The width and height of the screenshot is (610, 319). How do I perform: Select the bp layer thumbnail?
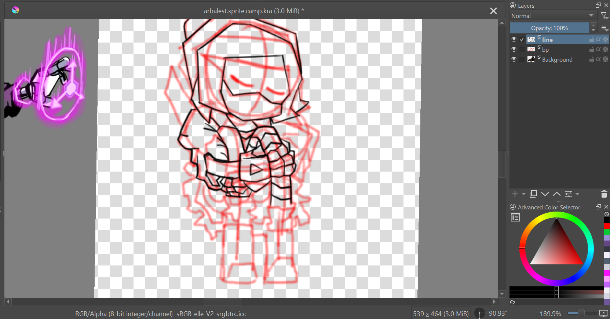coord(531,49)
